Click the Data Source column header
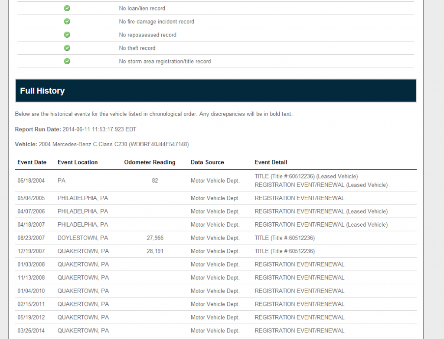 (x=207, y=162)
